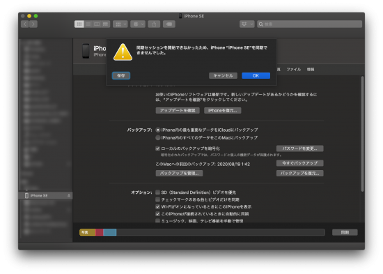The width and height of the screenshot is (383, 274).
Task: Click the vertical scrollbar on the right
Action: [x=363, y=134]
